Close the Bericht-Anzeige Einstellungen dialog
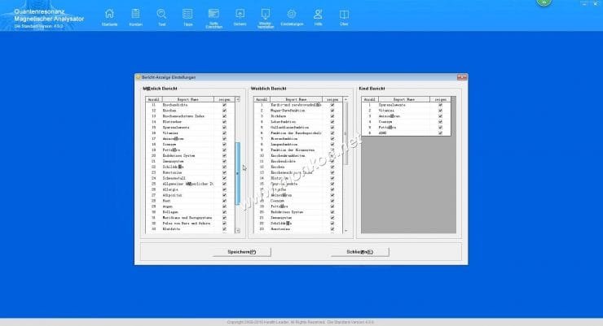 [462, 77]
